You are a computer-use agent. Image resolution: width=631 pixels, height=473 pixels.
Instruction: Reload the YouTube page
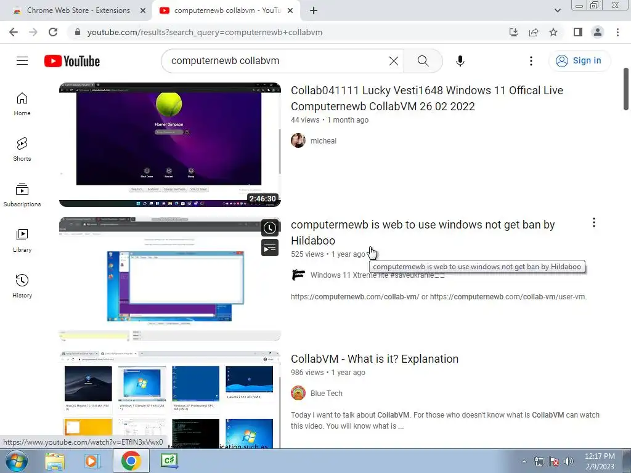point(53,32)
